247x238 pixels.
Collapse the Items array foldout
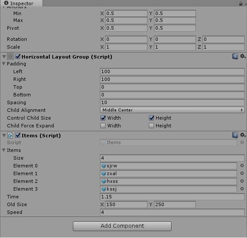click(x=4, y=150)
